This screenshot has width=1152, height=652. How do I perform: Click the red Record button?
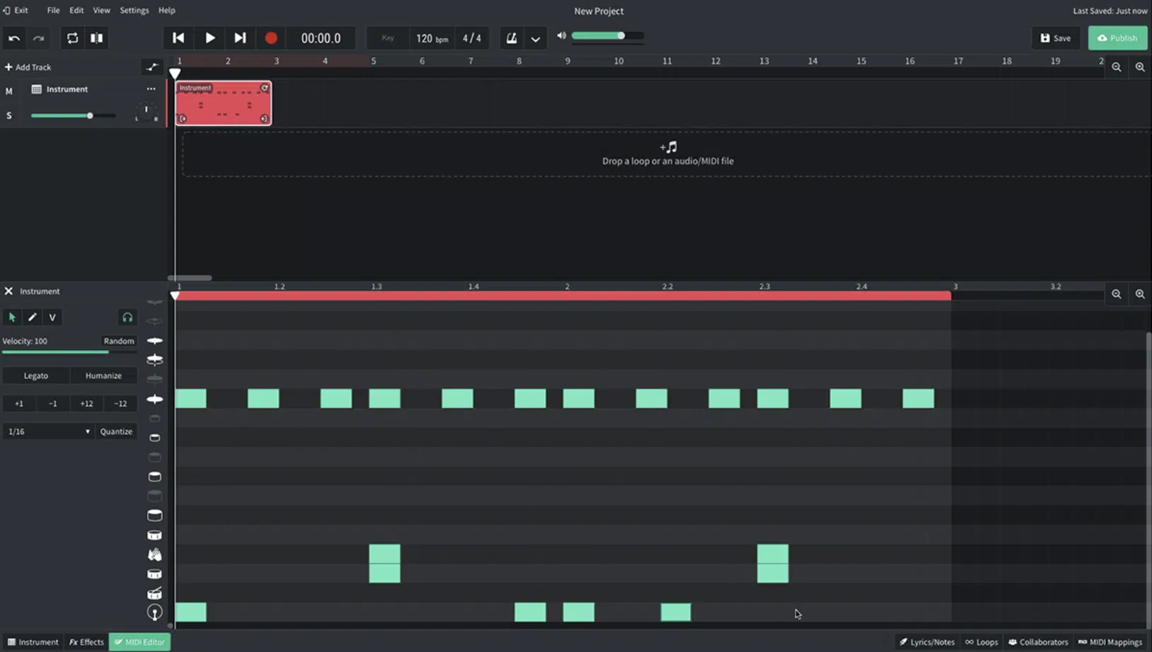tap(271, 38)
